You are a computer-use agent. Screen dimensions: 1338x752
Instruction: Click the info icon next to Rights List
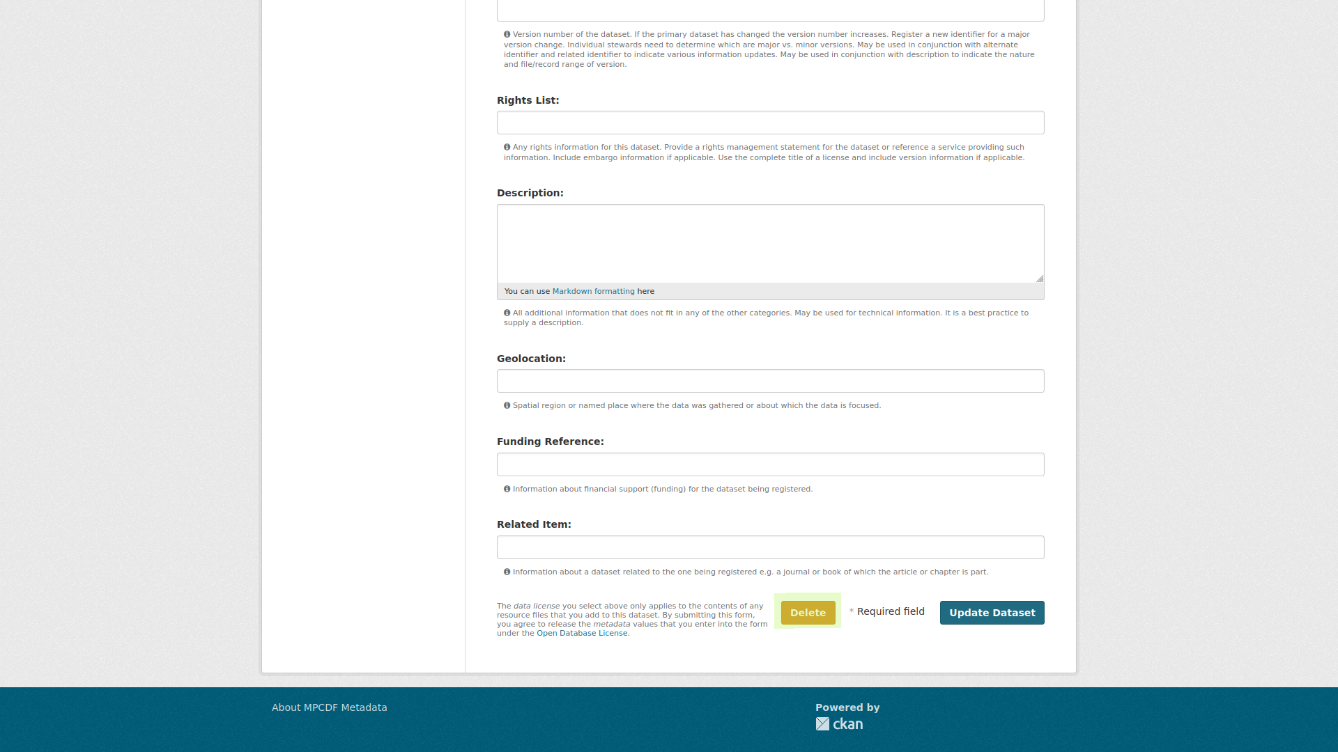click(507, 147)
